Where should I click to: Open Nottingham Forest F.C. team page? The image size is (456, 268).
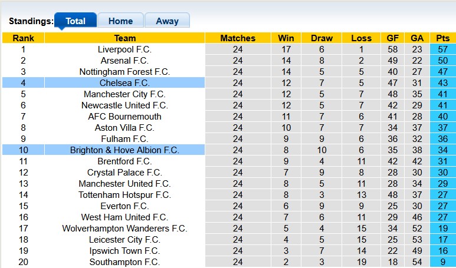(124, 72)
